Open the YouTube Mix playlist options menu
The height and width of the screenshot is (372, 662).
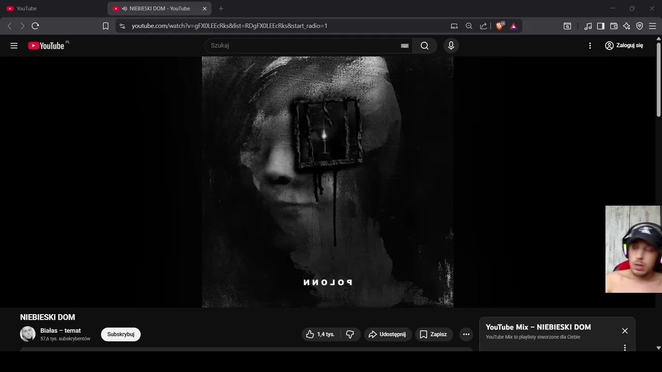tap(625, 348)
